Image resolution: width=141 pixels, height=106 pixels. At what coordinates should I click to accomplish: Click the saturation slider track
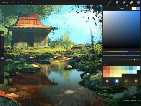click(x=122, y=56)
